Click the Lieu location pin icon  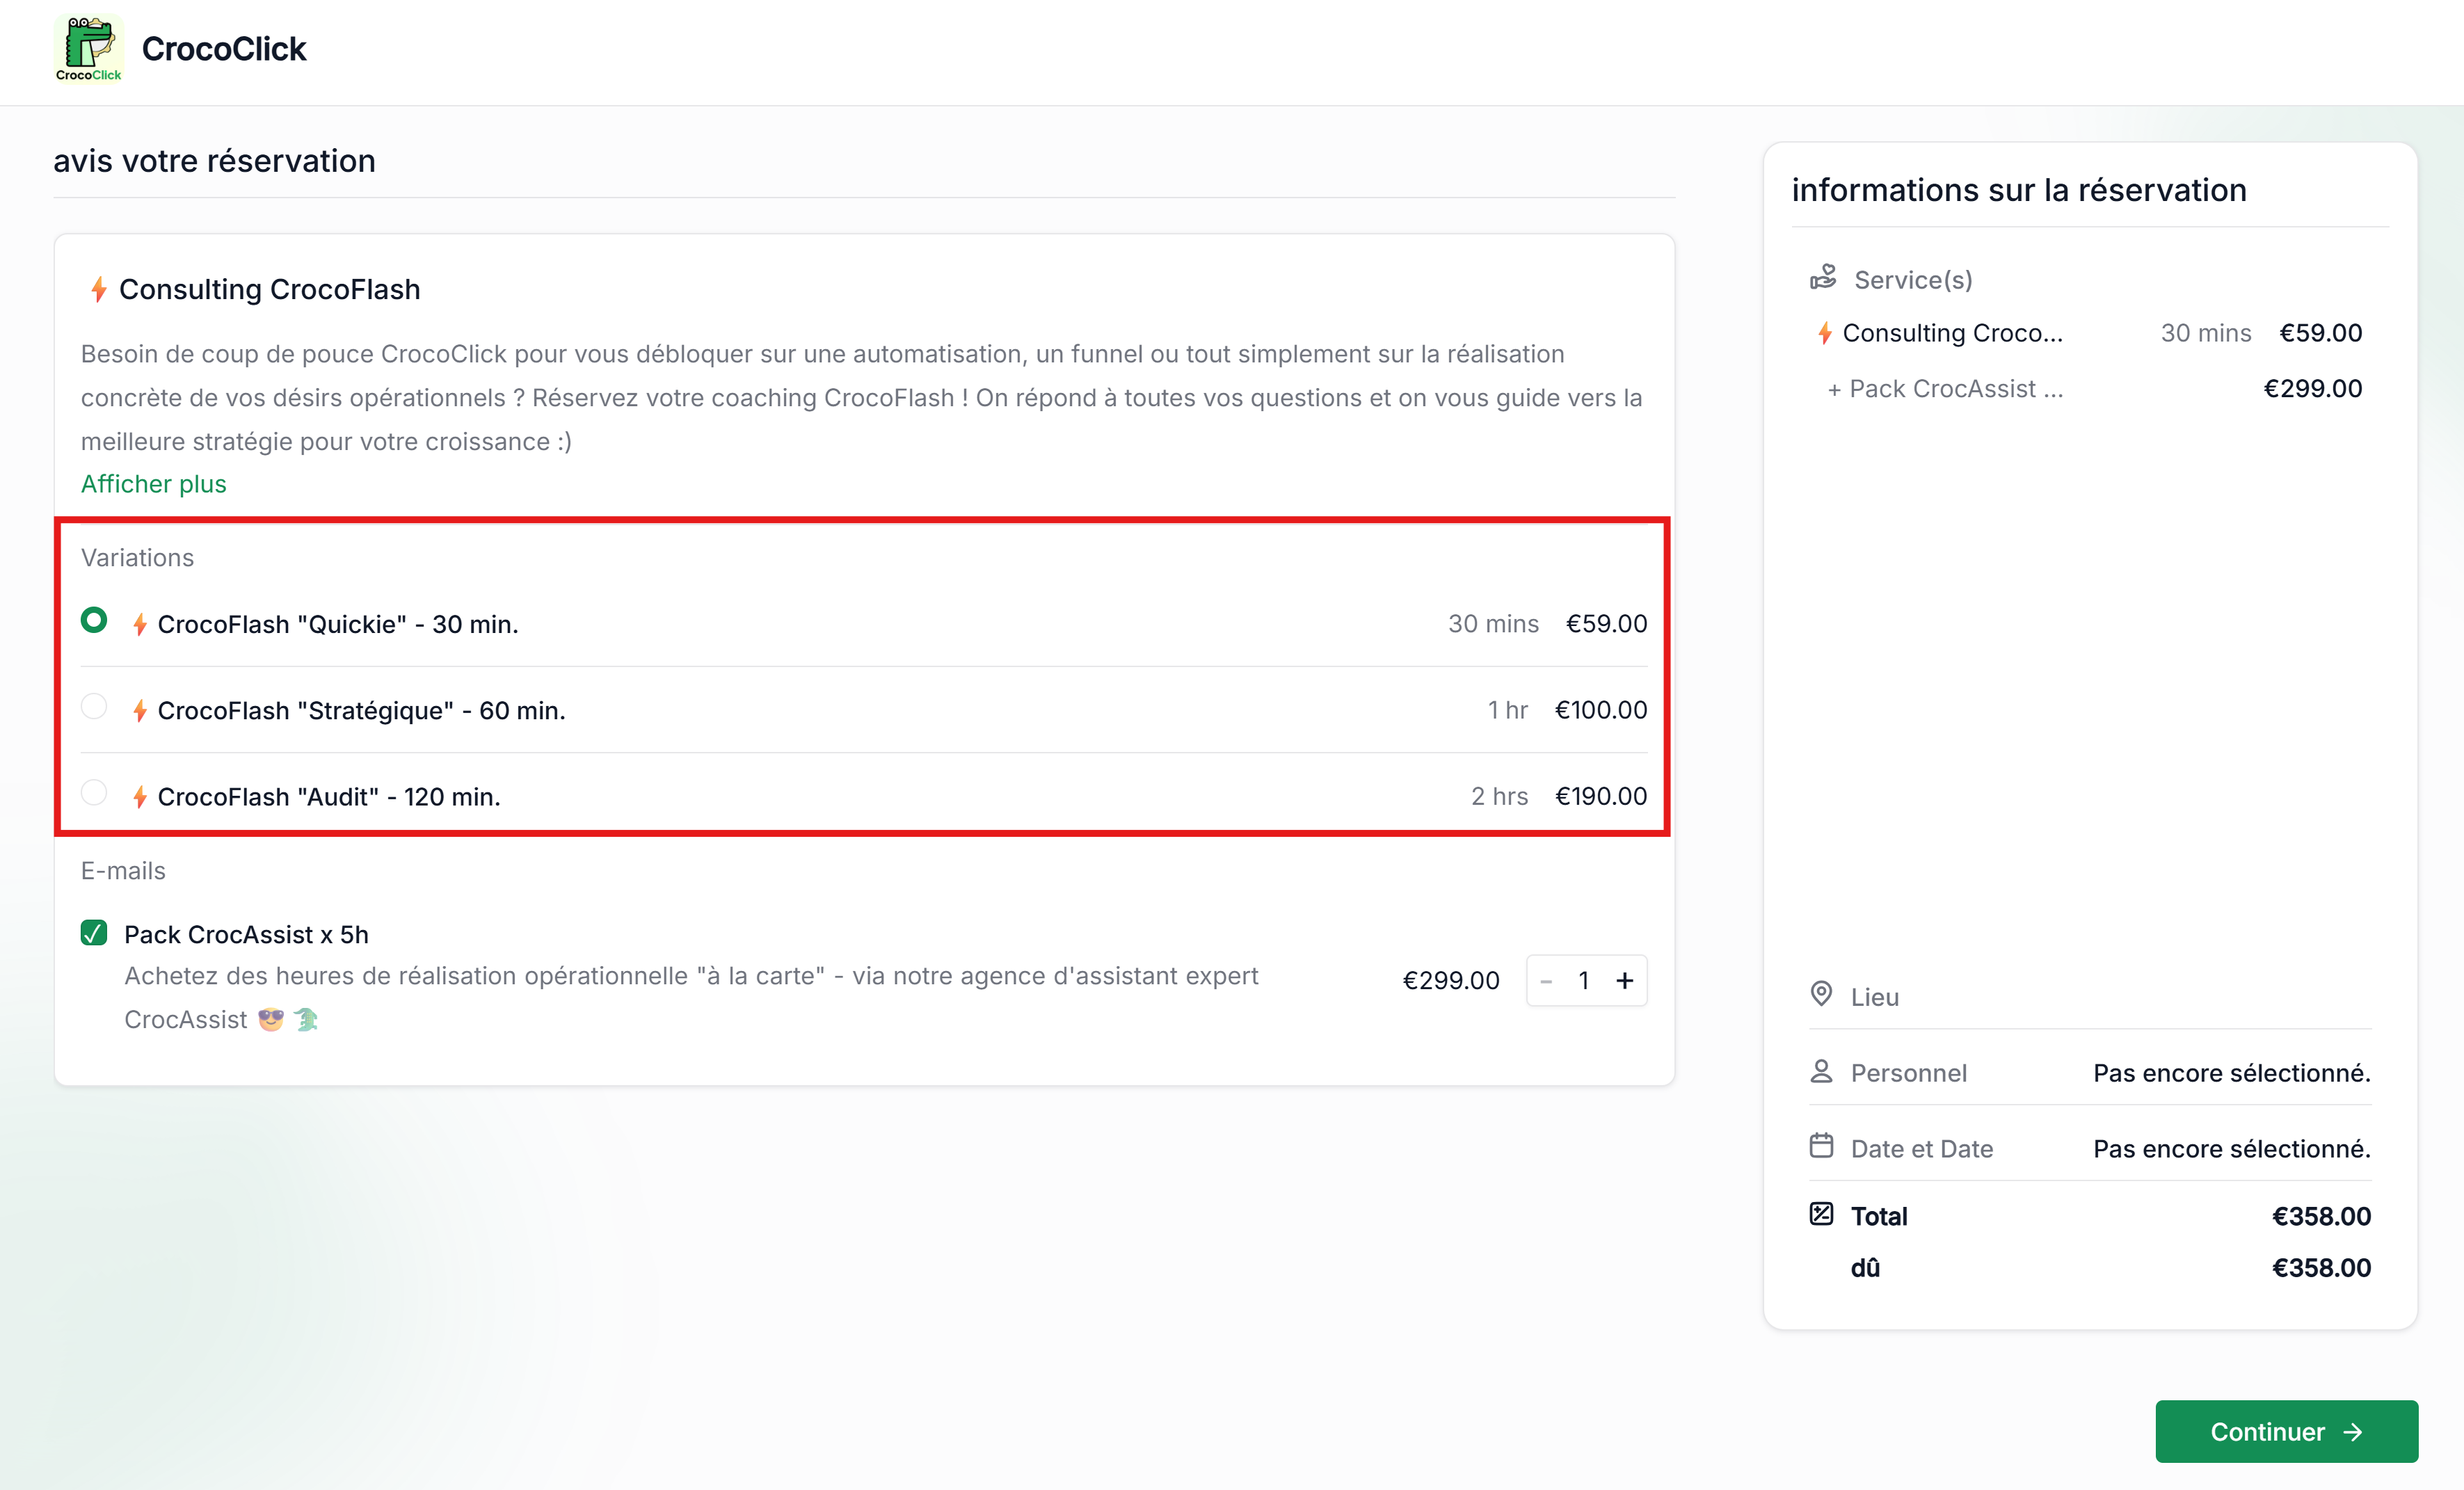(x=1821, y=994)
